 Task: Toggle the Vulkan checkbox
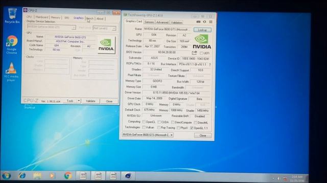[144, 128]
